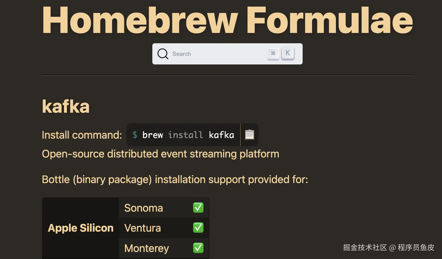Click the magnifying glass search icon
The width and height of the screenshot is (442, 259).
(163, 54)
